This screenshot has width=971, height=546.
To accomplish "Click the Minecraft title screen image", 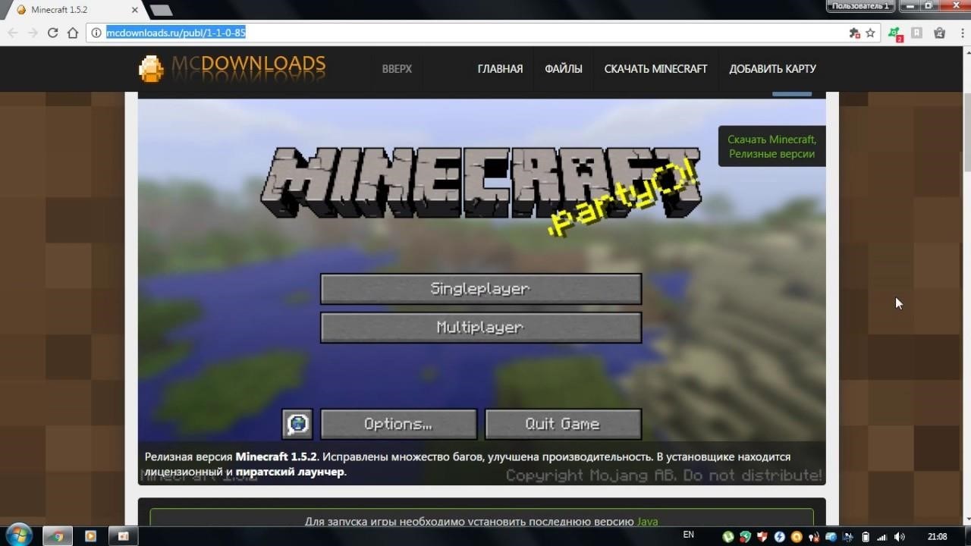I will tap(481, 292).
